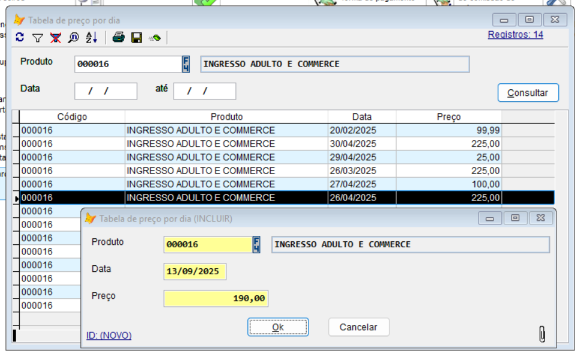
Task: Open the magnifier search icon
Action: click(73, 38)
